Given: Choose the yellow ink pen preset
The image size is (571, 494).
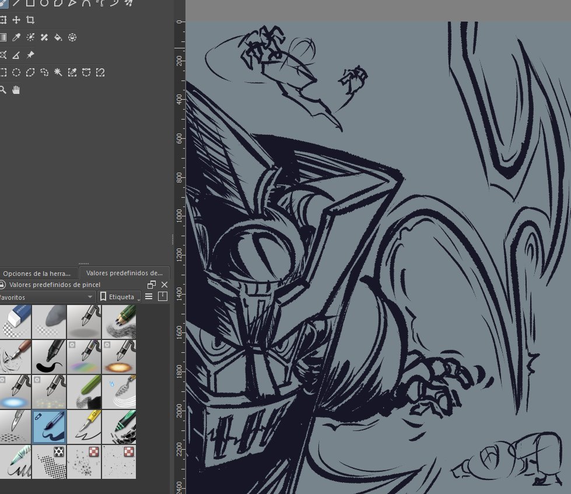Looking at the screenshot, I should click(x=84, y=427).
